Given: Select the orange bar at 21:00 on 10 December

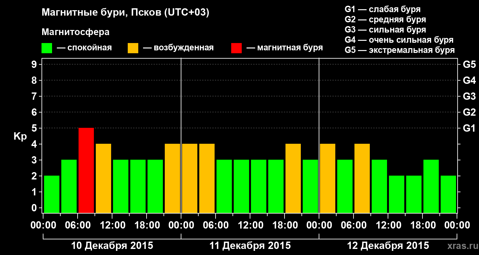Looking at the screenshot, I should point(172,178).
